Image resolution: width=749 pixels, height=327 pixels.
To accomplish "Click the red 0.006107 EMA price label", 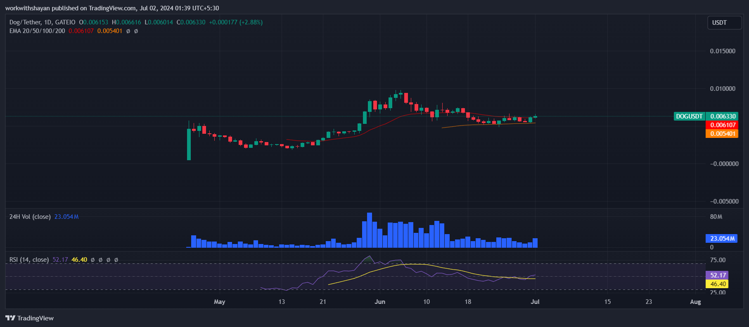I will [723, 125].
